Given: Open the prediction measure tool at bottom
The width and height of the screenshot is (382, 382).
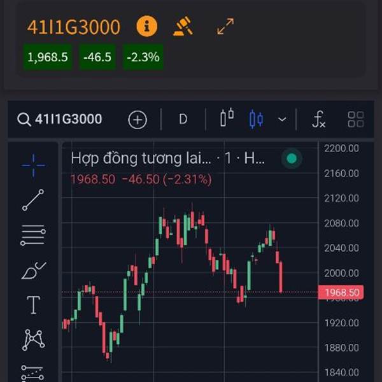Looking at the screenshot, I should (x=33, y=372).
